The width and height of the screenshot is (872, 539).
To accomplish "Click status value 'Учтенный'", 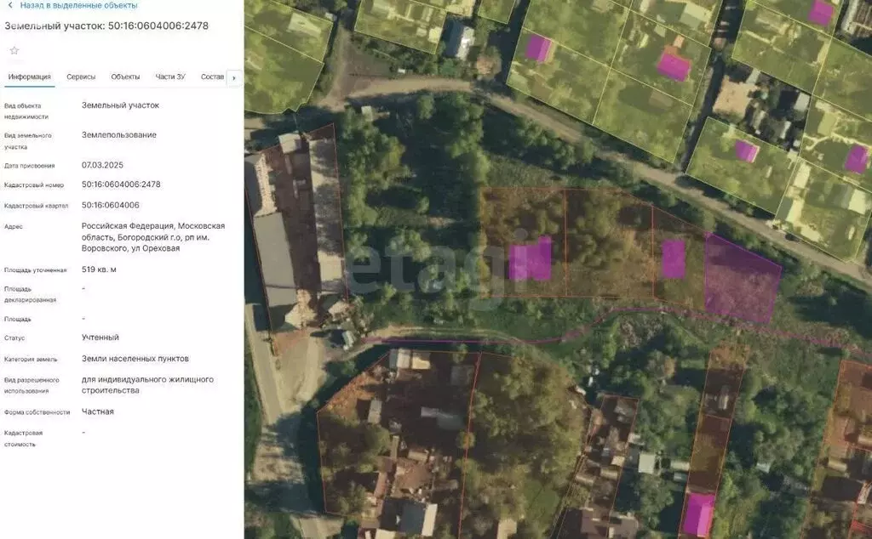I will tap(100, 337).
